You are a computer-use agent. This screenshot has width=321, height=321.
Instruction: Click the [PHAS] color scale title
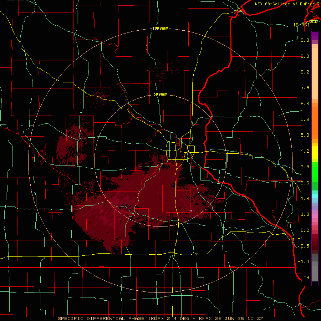[x=301, y=25]
